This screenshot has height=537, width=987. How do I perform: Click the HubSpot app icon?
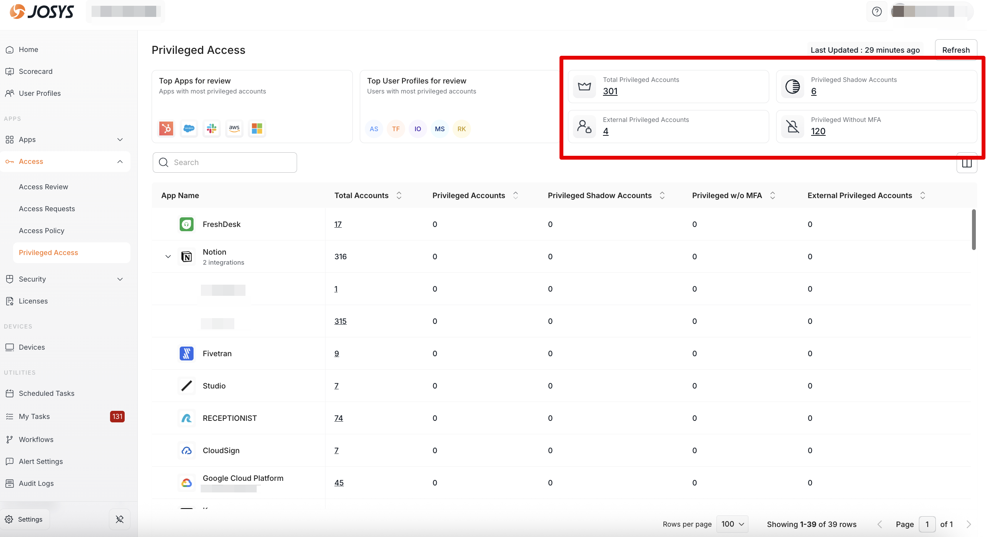pos(166,128)
